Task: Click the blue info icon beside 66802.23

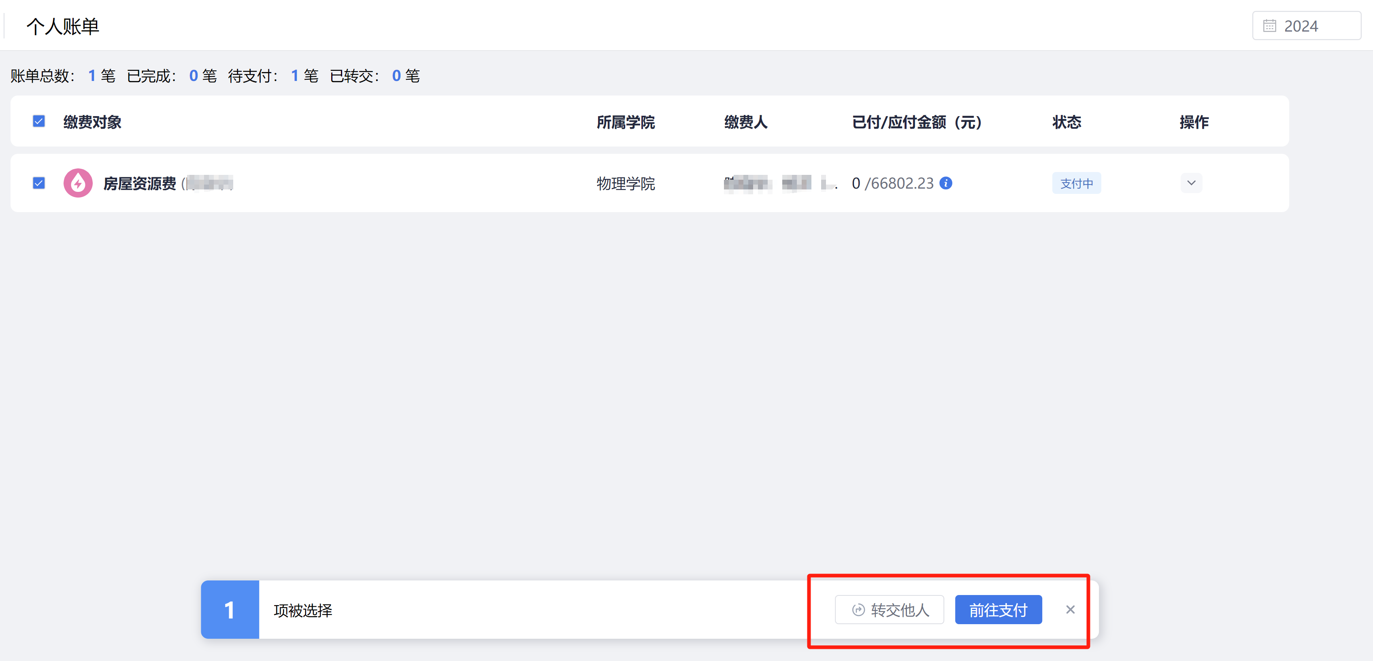Action: point(945,183)
